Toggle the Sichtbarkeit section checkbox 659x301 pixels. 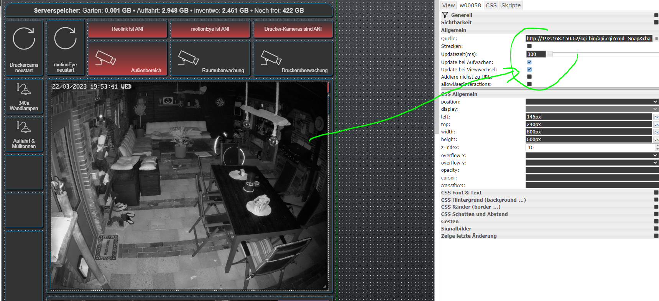click(656, 22)
